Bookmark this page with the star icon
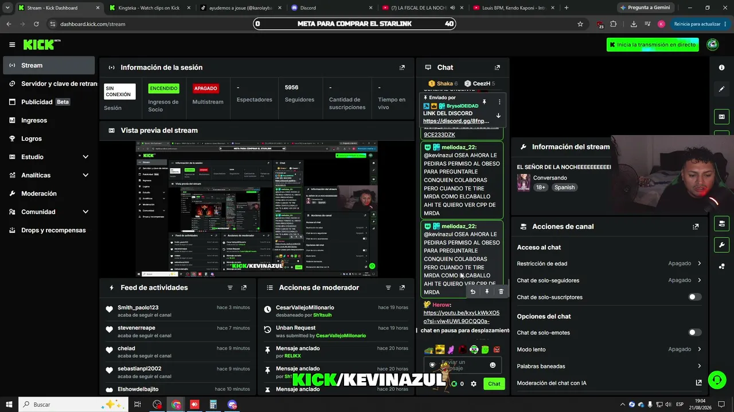 (580, 24)
